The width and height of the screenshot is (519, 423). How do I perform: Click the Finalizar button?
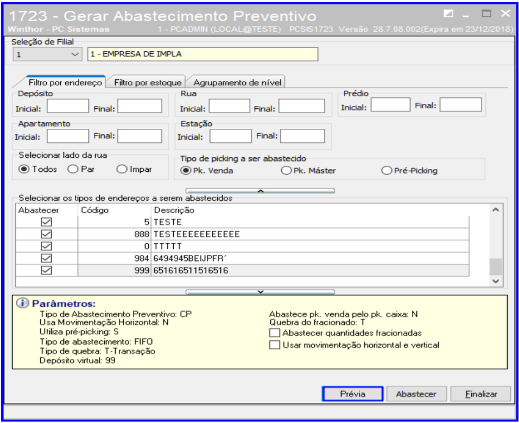480,394
